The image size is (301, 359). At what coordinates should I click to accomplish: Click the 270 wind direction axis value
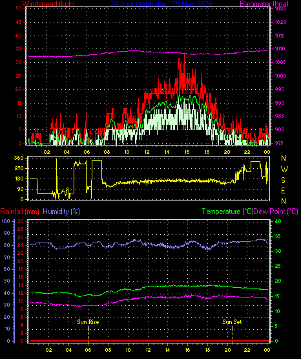pyautogui.click(x=19, y=169)
